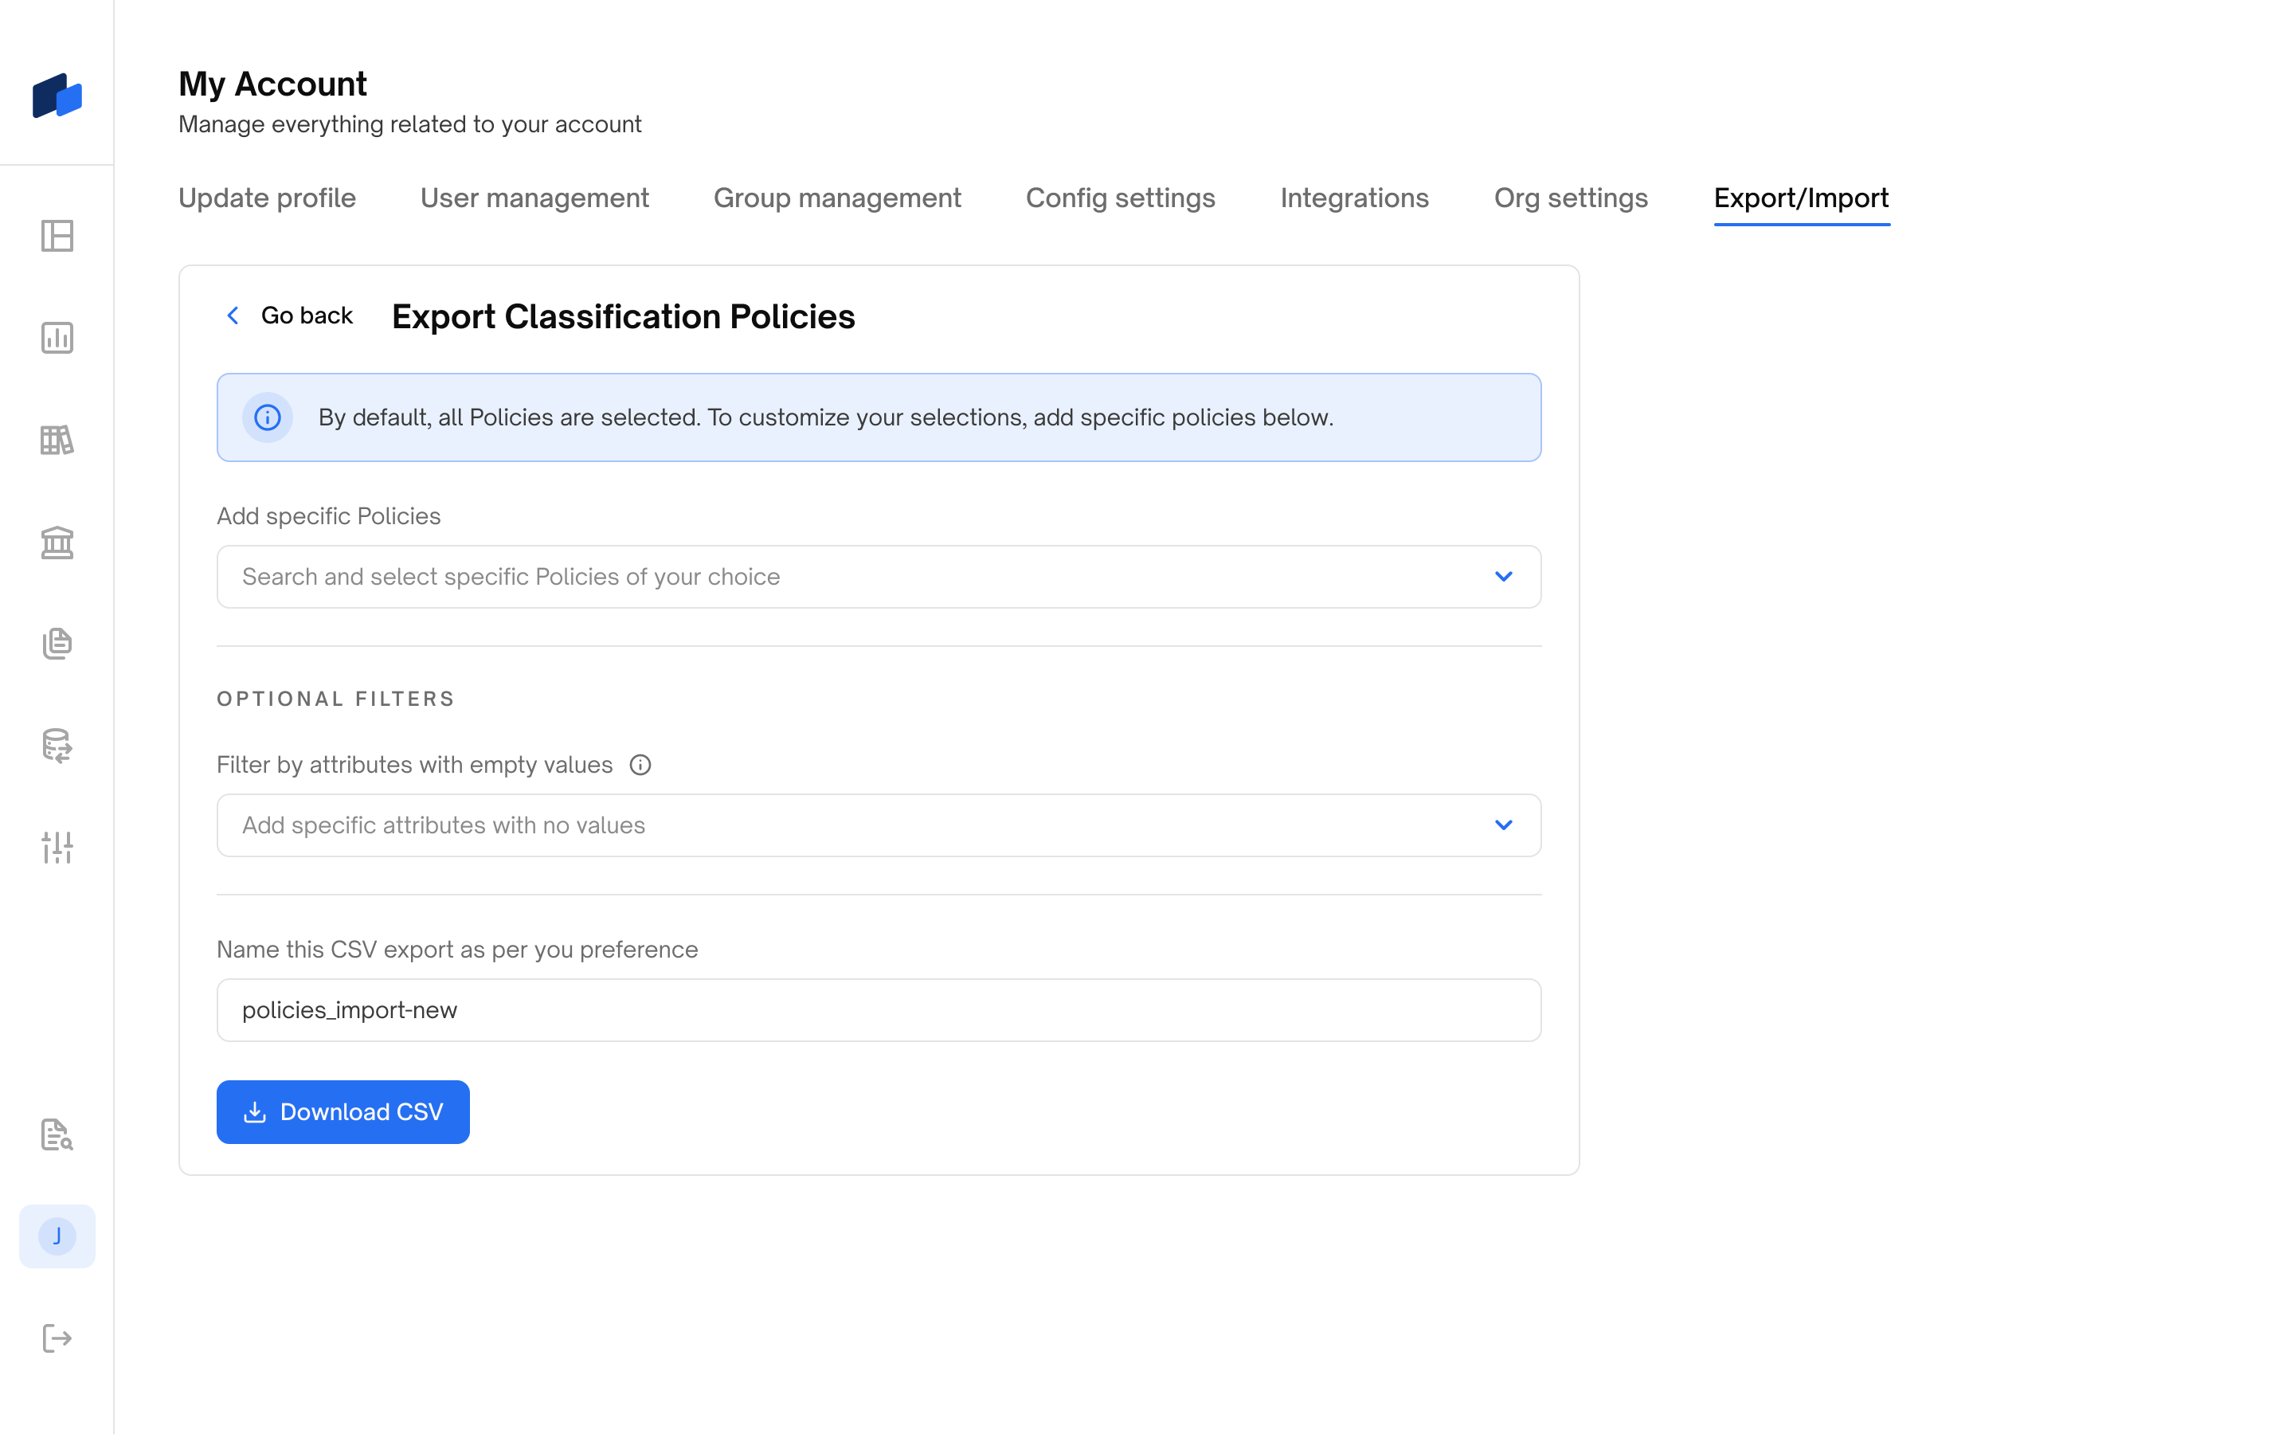Switch to User management tab

pos(534,198)
